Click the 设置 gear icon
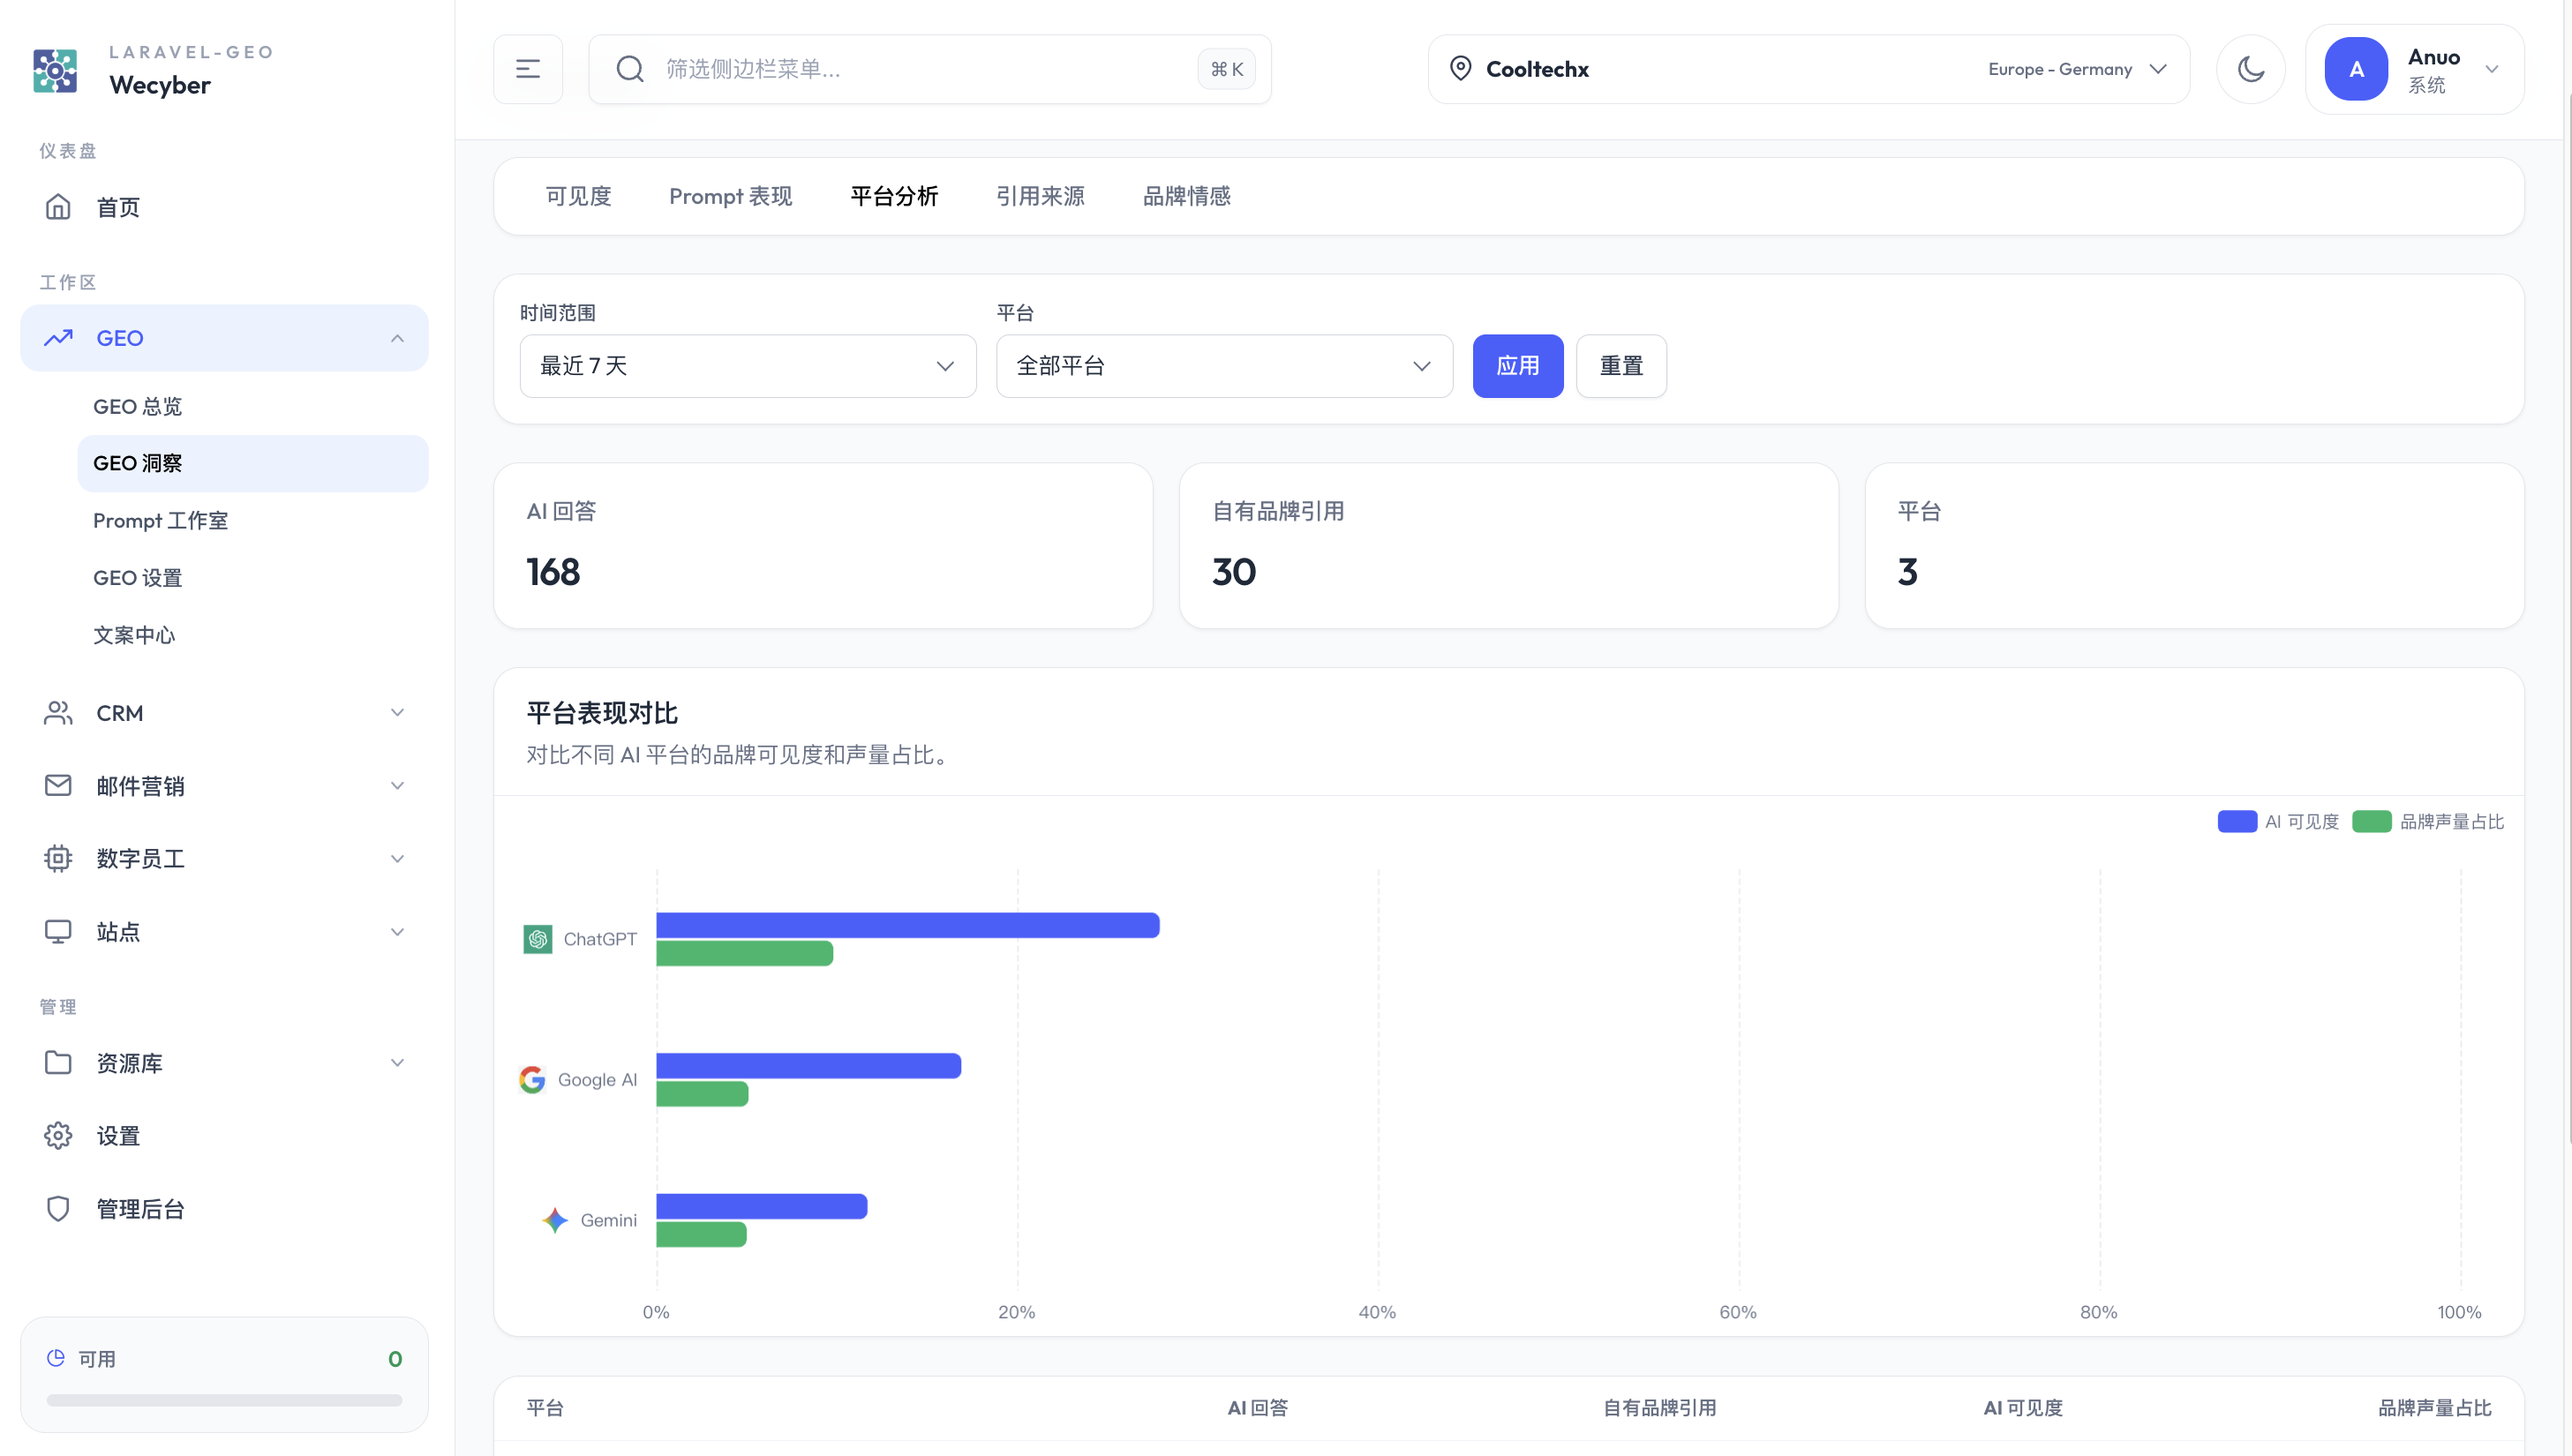 (58, 1136)
